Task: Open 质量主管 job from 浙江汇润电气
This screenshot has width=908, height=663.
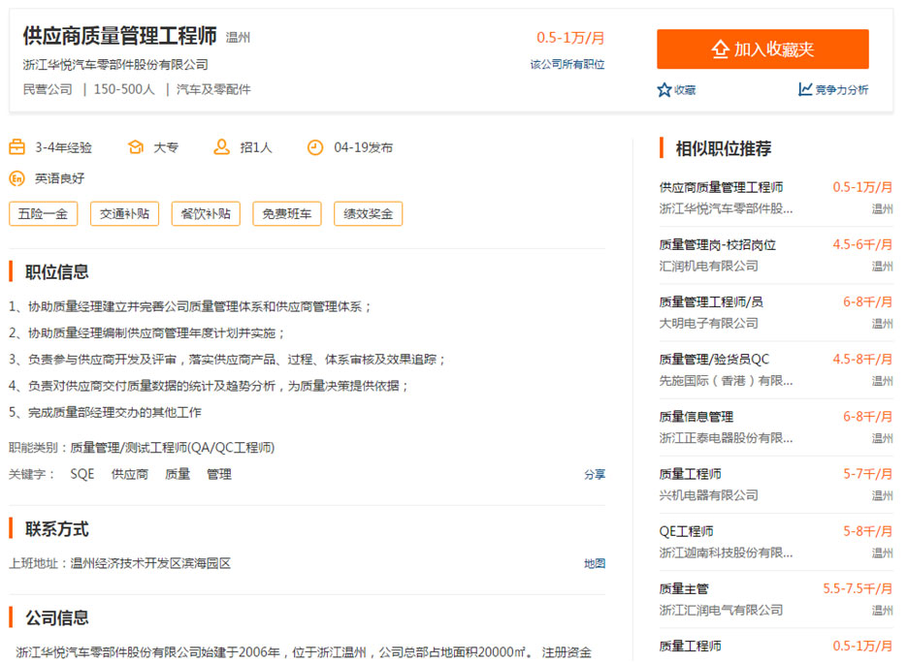Action: click(x=684, y=588)
